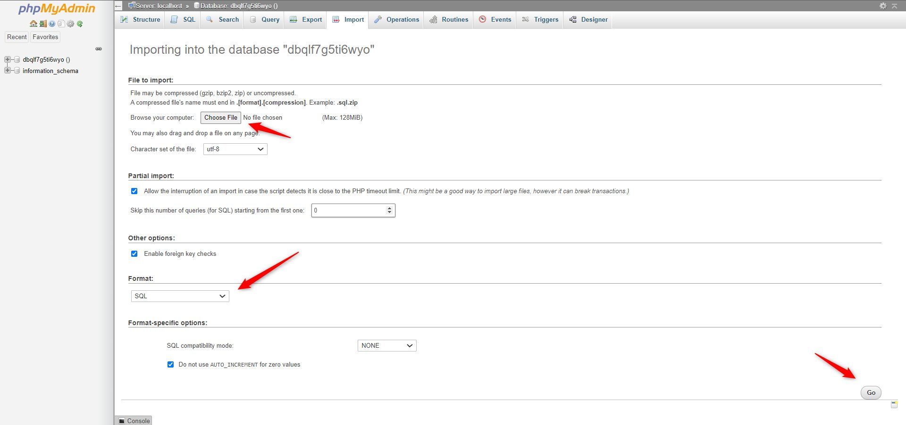Open the Favorites tables button
This screenshot has width=906, height=425.
[45, 37]
